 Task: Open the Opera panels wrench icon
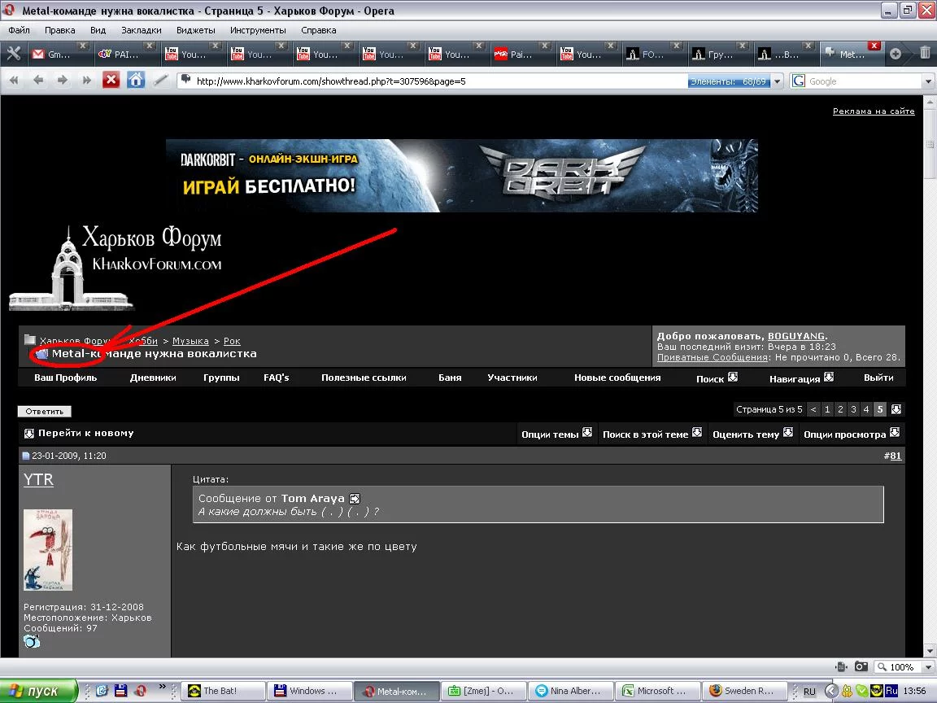14,54
